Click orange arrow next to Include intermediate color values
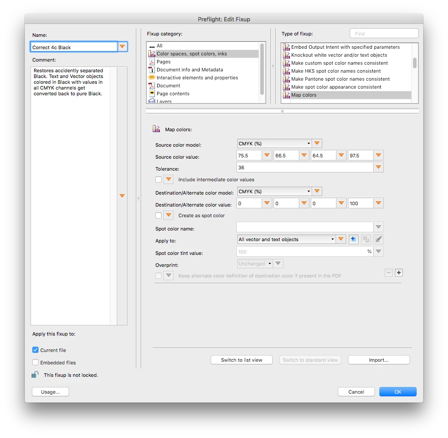 169,180
